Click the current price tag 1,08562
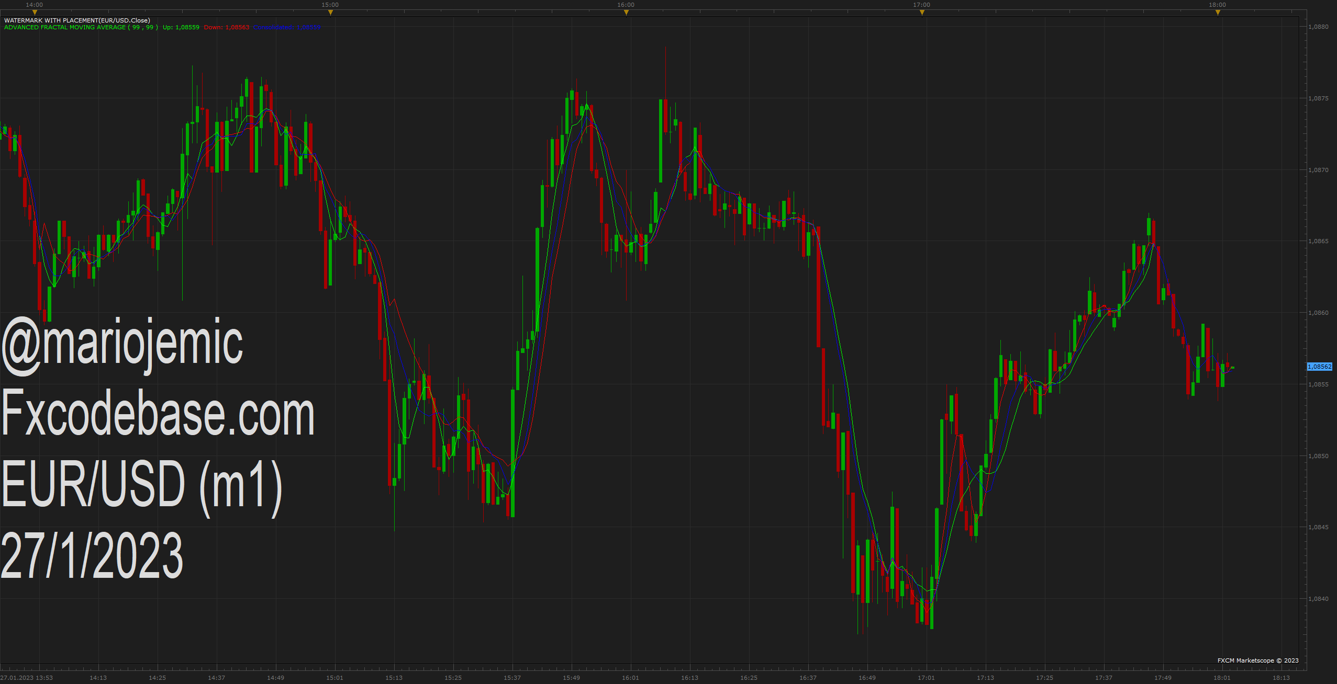Image resolution: width=1337 pixels, height=684 pixels. (1319, 367)
